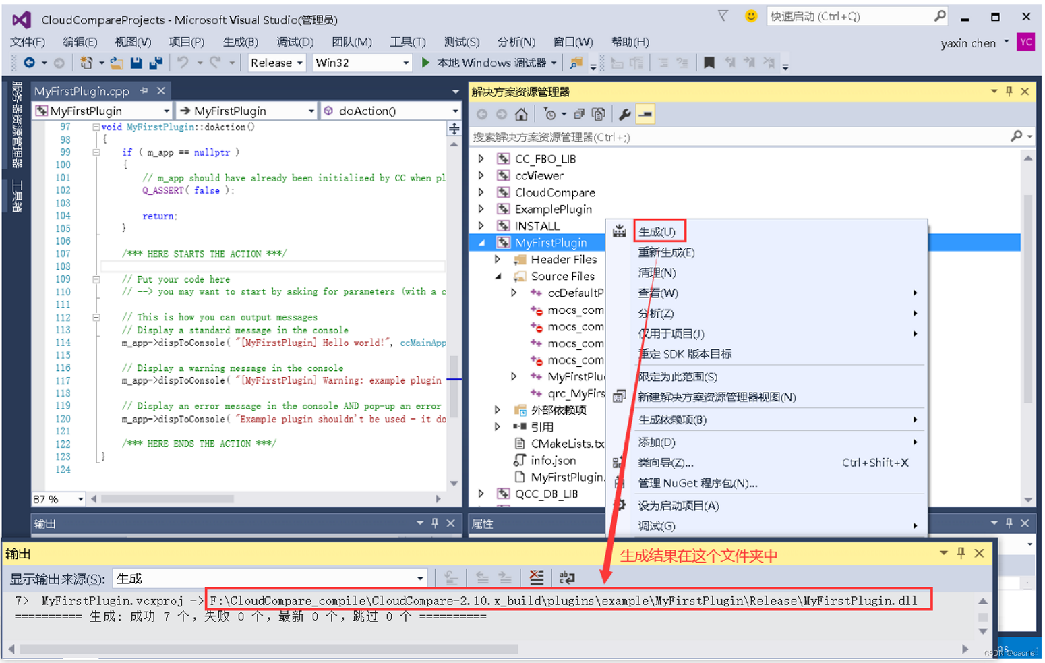
Task: Click the Navigate Backward toolbar arrow
Action: [x=29, y=63]
